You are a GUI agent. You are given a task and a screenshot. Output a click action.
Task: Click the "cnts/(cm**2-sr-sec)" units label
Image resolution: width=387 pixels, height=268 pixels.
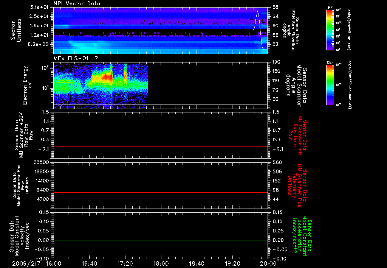(x=349, y=30)
